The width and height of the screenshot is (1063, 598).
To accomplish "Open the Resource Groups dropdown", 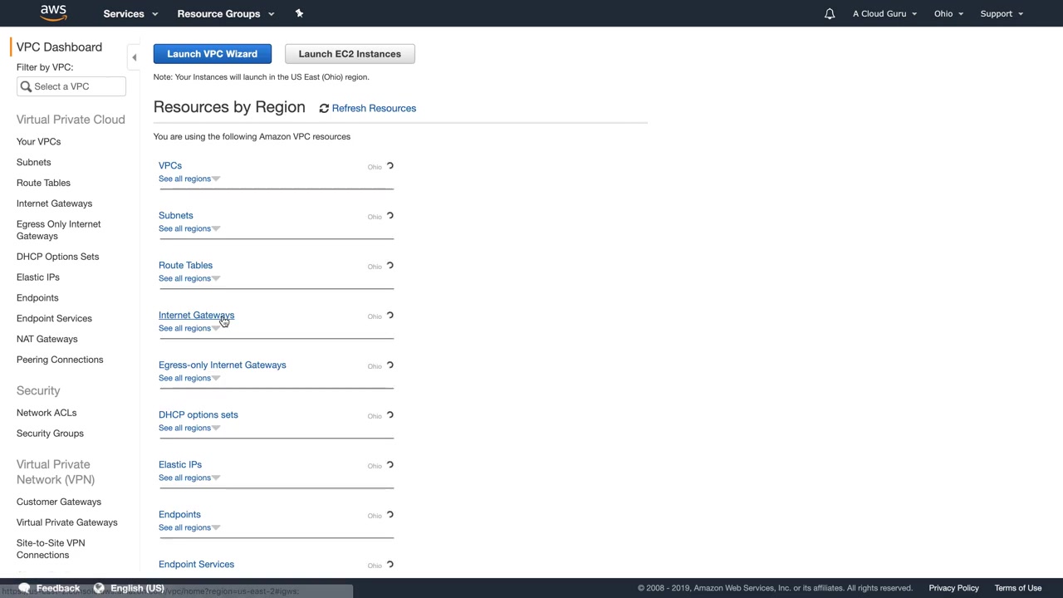I will click(x=225, y=13).
